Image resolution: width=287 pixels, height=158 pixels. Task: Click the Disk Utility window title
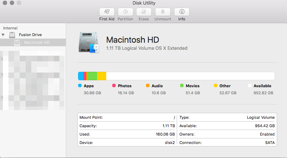[x=144, y=3]
